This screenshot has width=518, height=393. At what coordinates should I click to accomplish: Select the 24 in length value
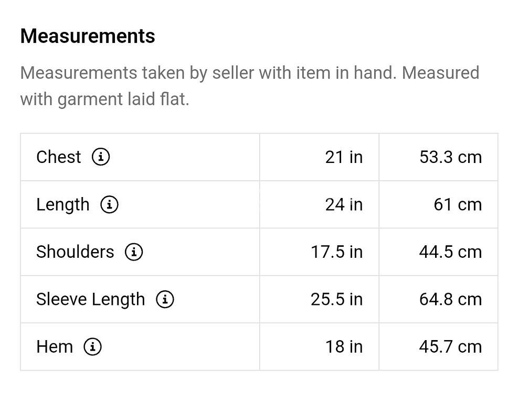pos(344,204)
